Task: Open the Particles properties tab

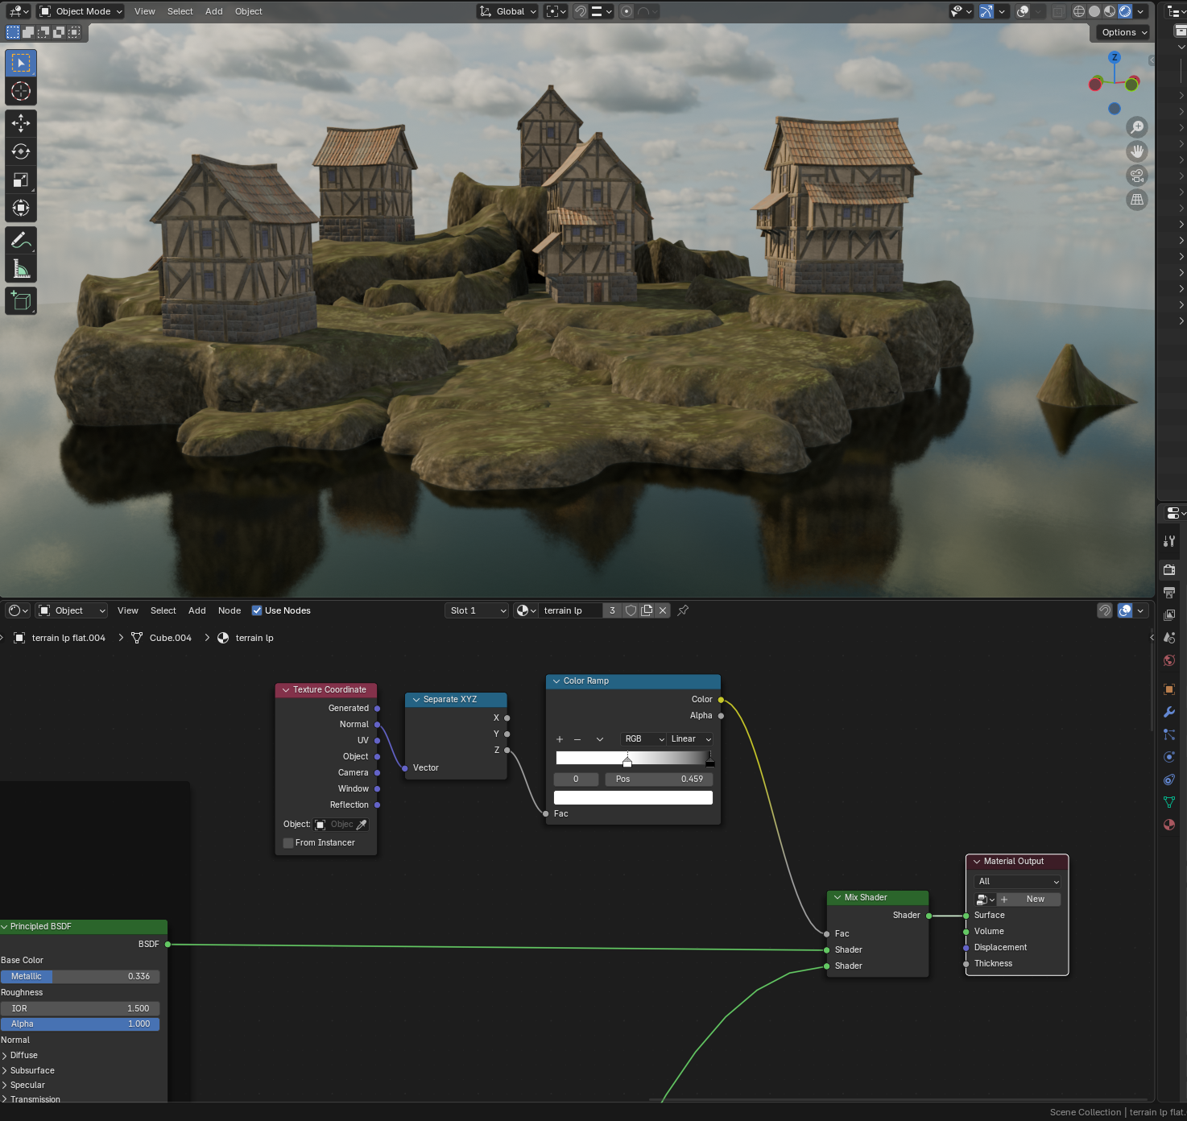Action: click(x=1169, y=734)
